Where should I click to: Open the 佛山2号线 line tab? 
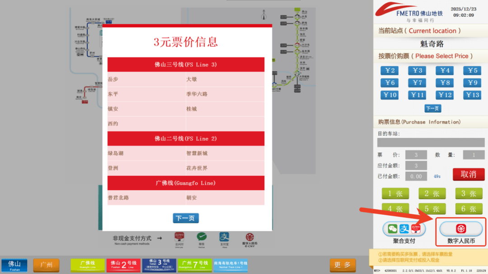tap(123, 265)
